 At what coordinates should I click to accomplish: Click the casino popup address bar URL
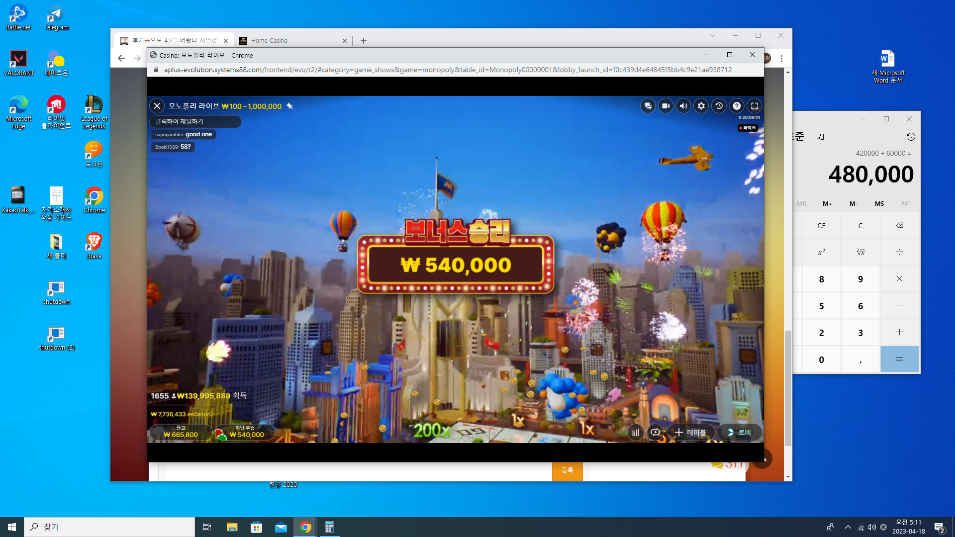coord(448,70)
